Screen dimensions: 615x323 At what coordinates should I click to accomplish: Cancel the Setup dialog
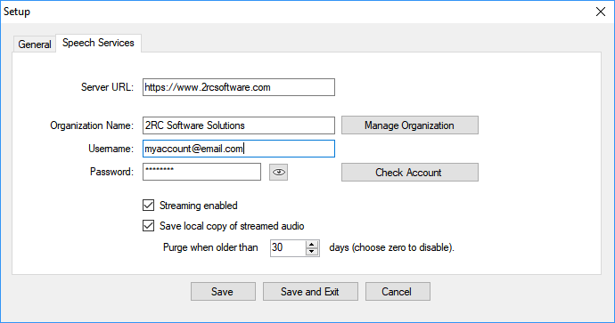pos(398,292)
